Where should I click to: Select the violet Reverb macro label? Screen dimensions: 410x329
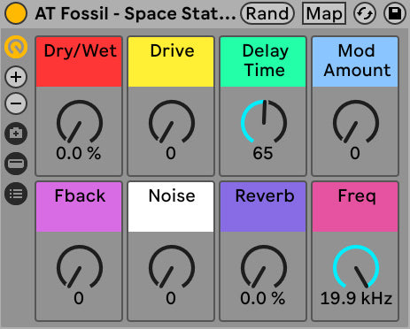[263, 207]
